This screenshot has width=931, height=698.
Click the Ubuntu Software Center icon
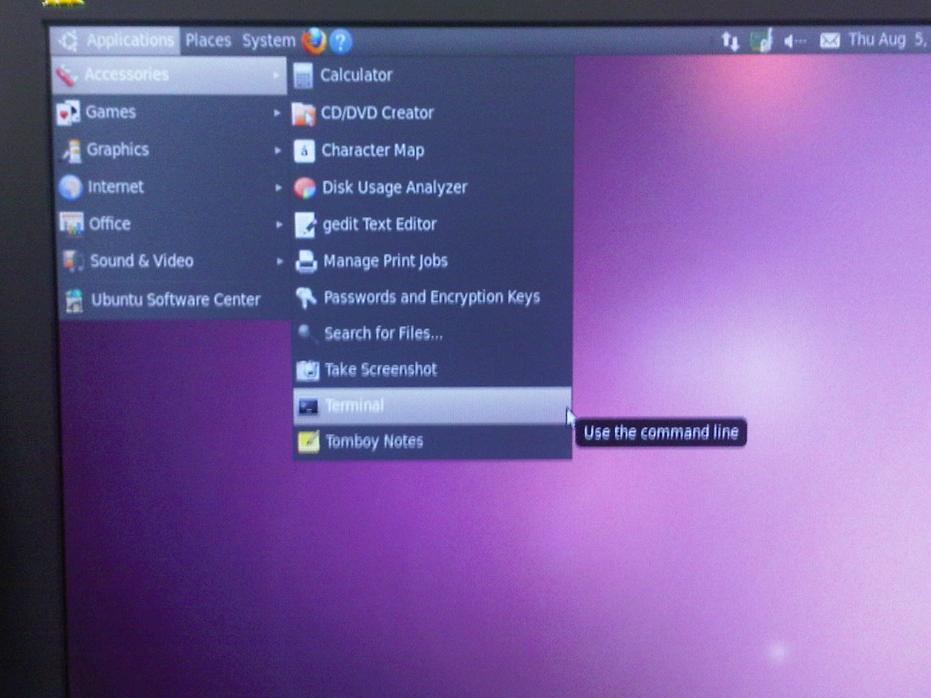click(x=75, y=300)
